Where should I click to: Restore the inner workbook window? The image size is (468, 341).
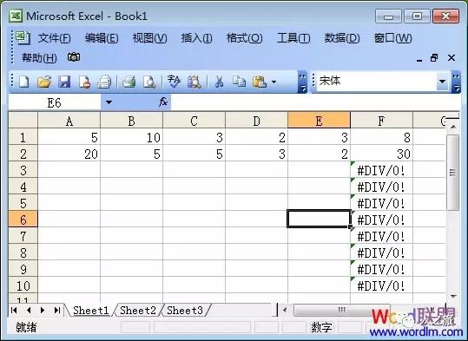coord(434,57)
